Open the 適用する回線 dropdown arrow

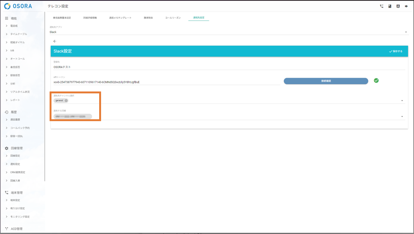click(x=402, y=117)
